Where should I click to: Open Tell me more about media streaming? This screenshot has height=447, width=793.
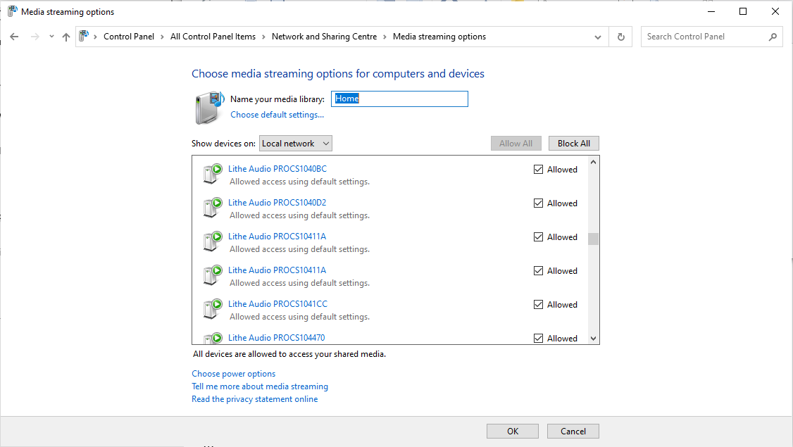[260, 386]
